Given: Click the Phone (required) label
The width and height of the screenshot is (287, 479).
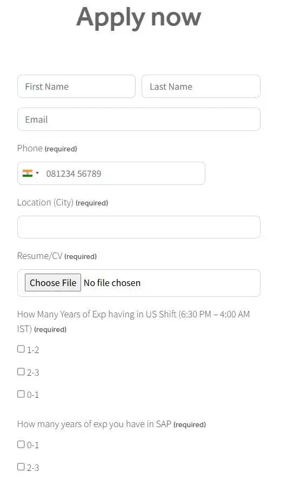Looking at the screenshot, I should coord(47,149).
